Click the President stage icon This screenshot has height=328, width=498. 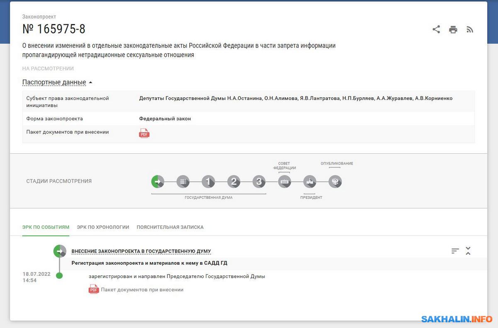[310, 181]
